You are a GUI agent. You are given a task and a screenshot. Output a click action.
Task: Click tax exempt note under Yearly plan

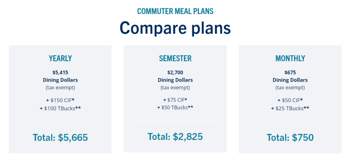[x=60, y=88]
